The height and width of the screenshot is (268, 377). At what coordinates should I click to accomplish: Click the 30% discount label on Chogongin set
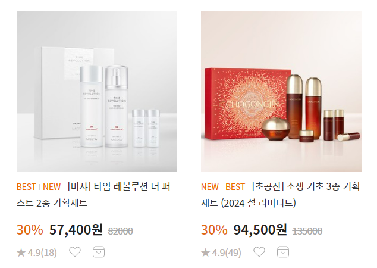(x=214, y=230)
